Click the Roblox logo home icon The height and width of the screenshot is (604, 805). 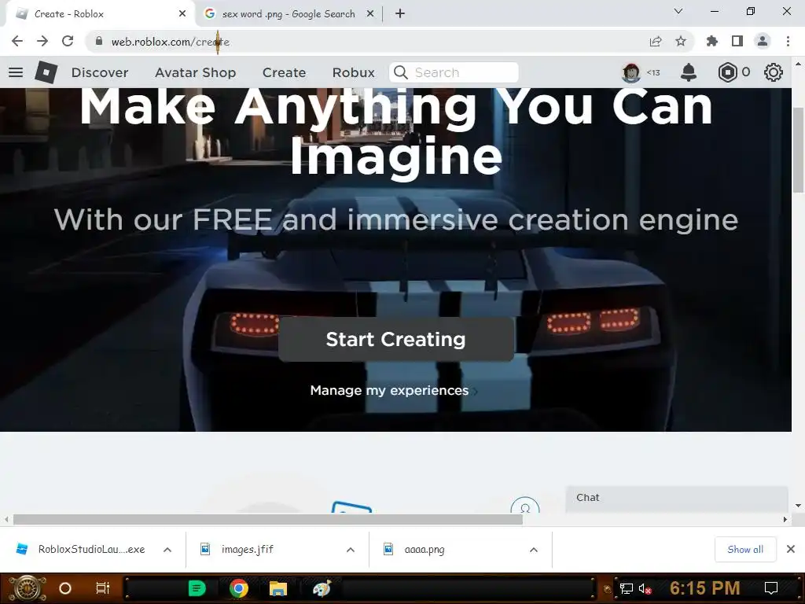click(46, 72)
